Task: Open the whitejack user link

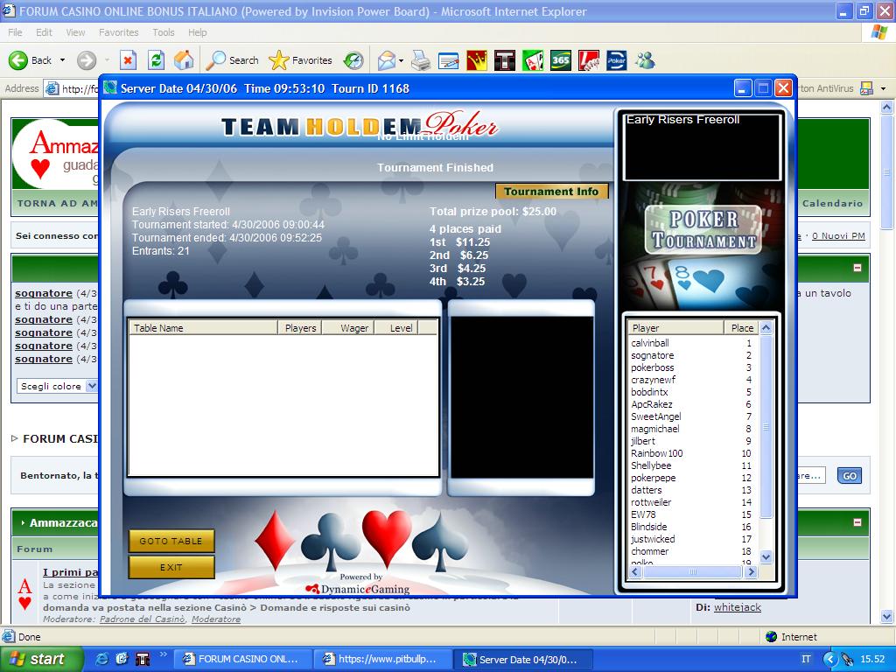Action: (x=737, y=607)
